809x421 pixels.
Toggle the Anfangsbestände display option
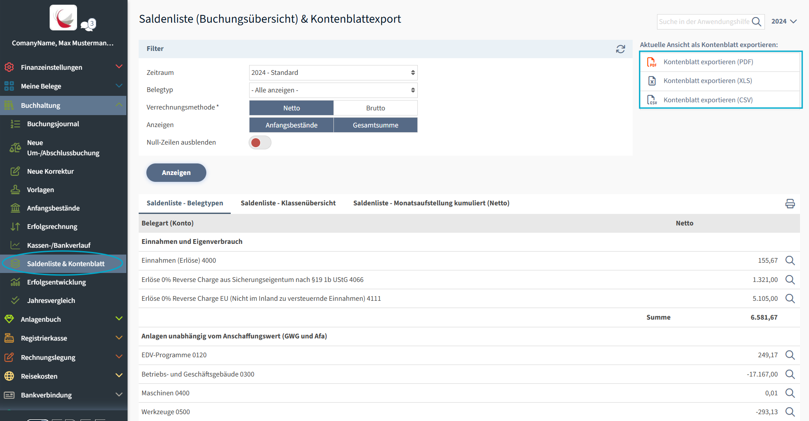coord(291,125)
